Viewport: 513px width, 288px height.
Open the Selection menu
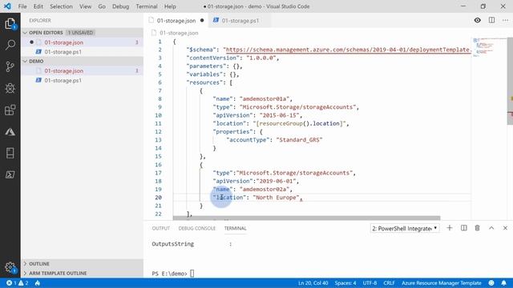click(61, 6)
